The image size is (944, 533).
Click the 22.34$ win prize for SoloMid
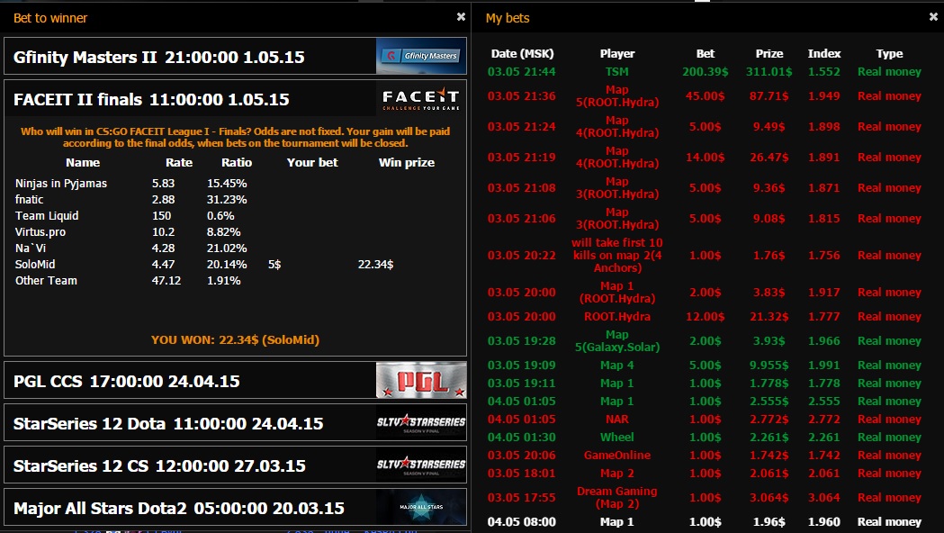coord(375,265)
